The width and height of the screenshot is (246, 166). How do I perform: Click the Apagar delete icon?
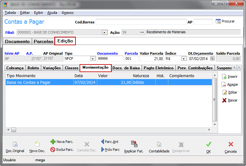[x=224, y=84]
